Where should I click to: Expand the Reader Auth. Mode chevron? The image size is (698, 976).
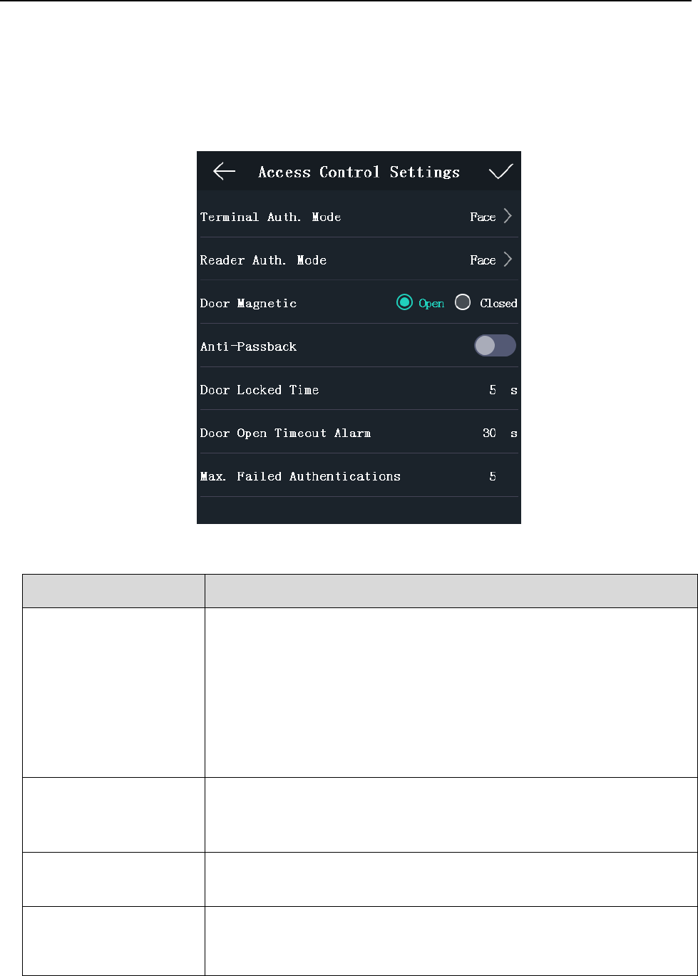pos(508,260)
